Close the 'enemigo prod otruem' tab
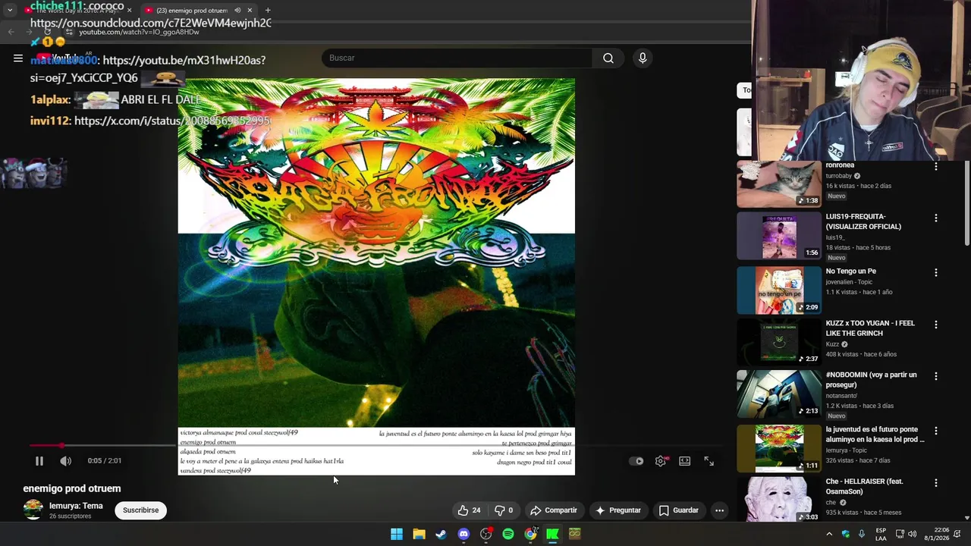 250,11
